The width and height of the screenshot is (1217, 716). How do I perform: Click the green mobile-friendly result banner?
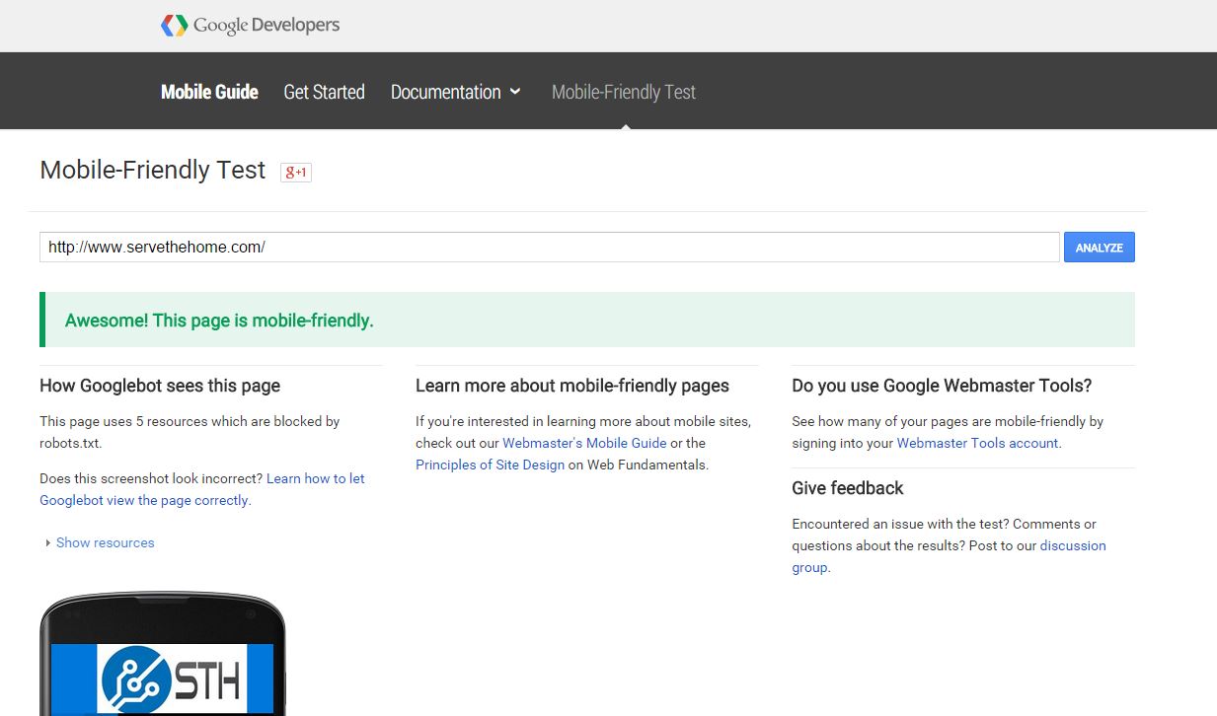click(587, 320)
